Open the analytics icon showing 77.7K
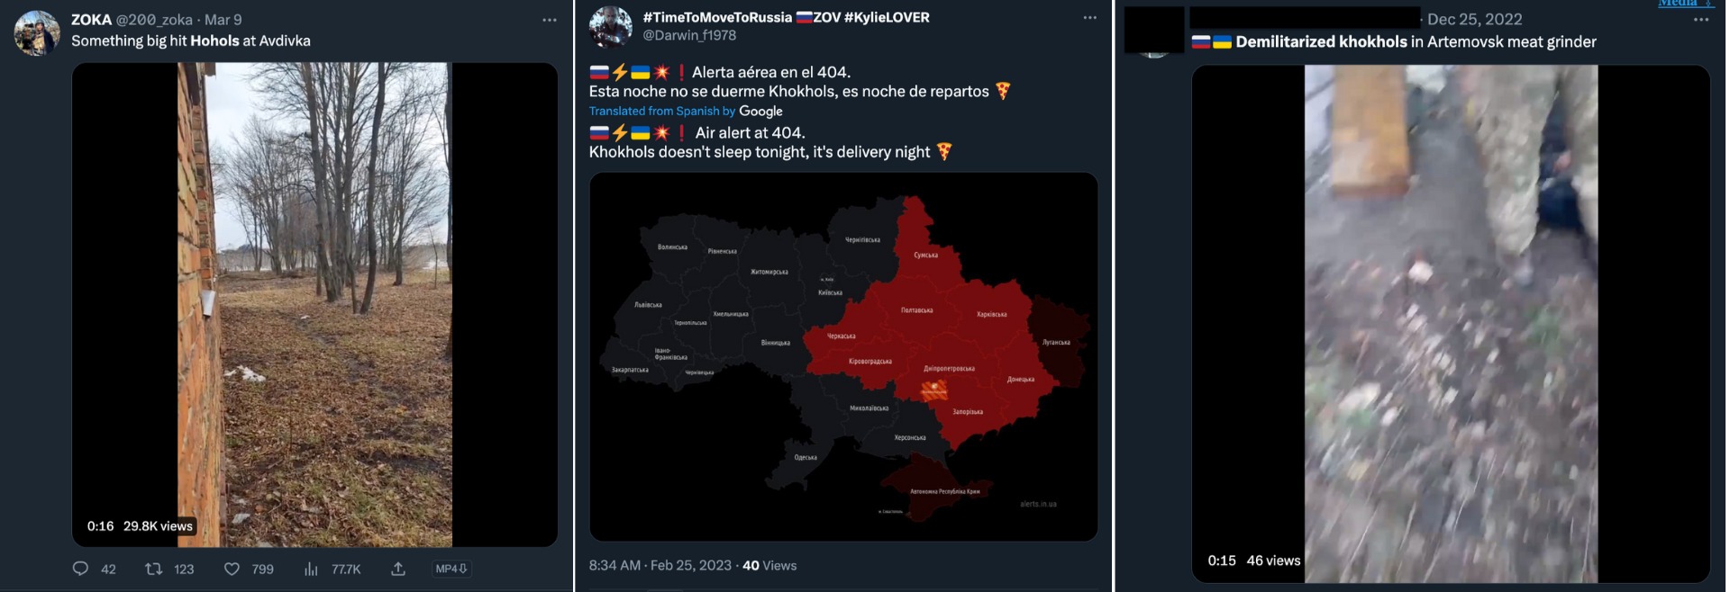 coord(311,569)
